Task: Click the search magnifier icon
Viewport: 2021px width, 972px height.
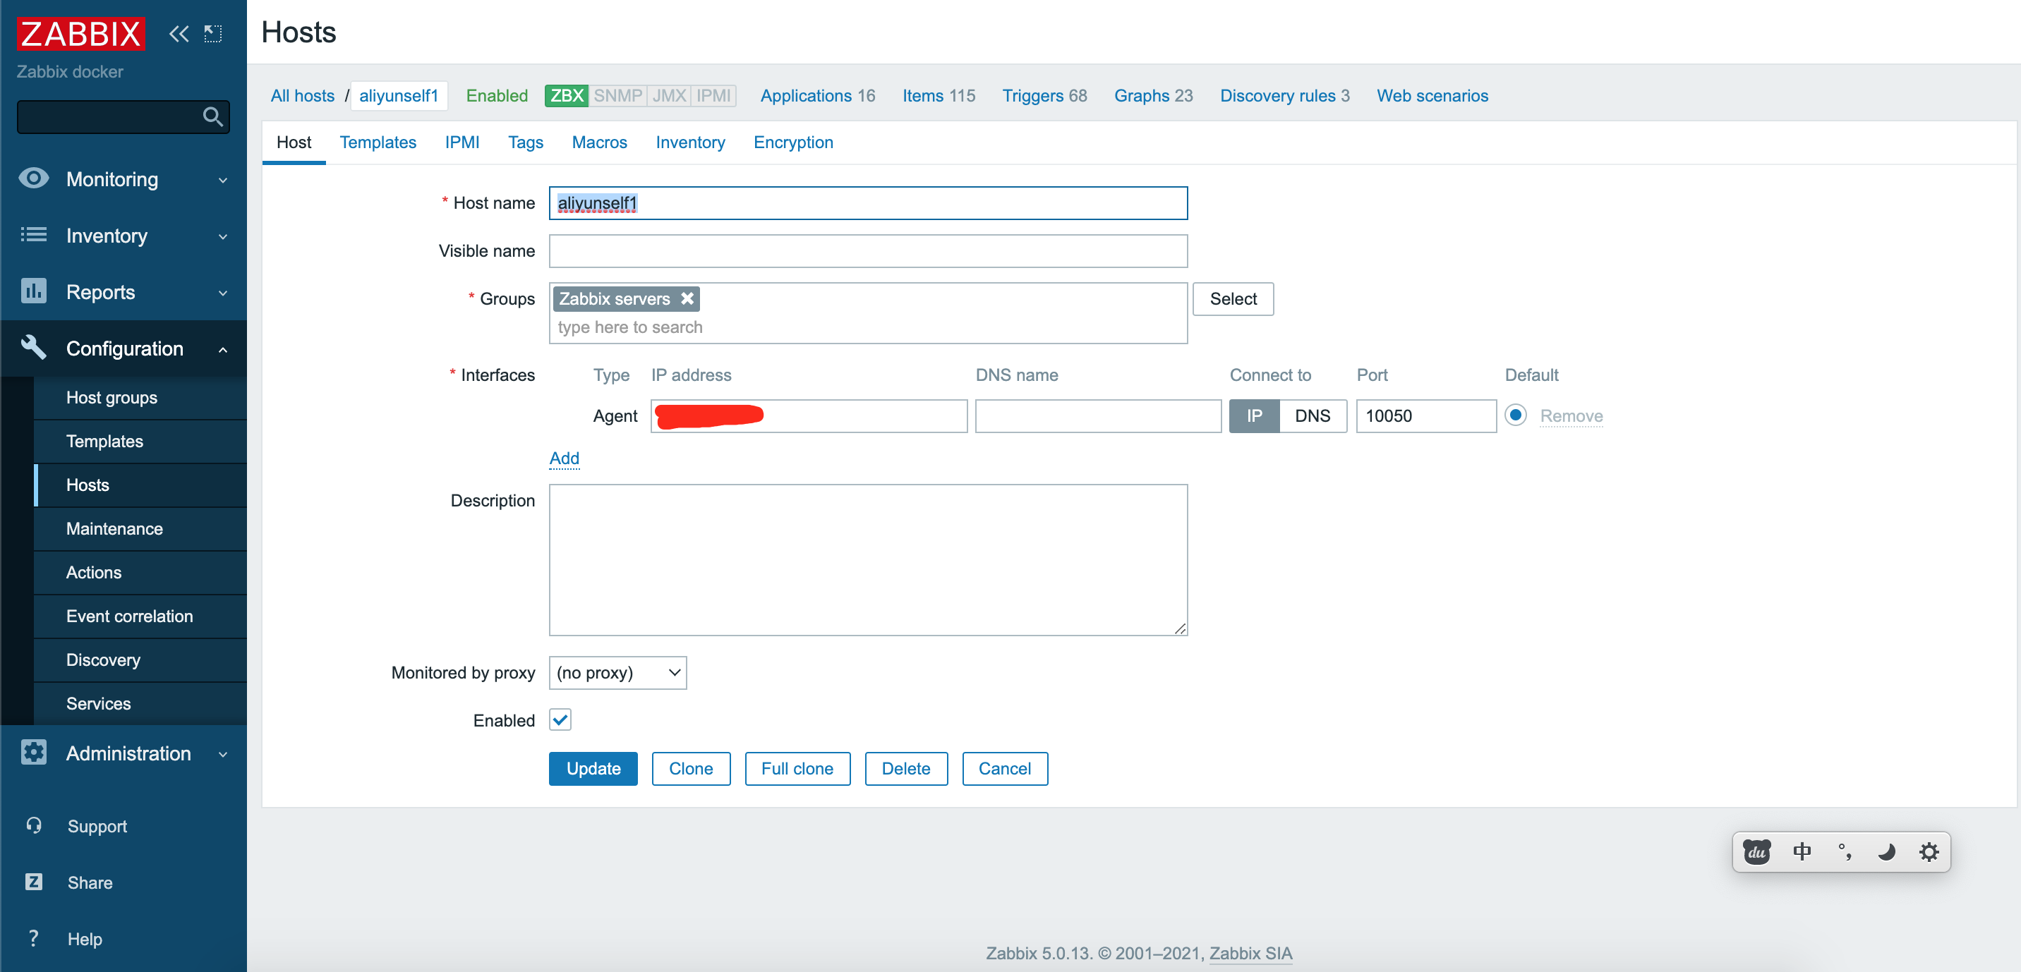Action: click(x=212, y=117)
